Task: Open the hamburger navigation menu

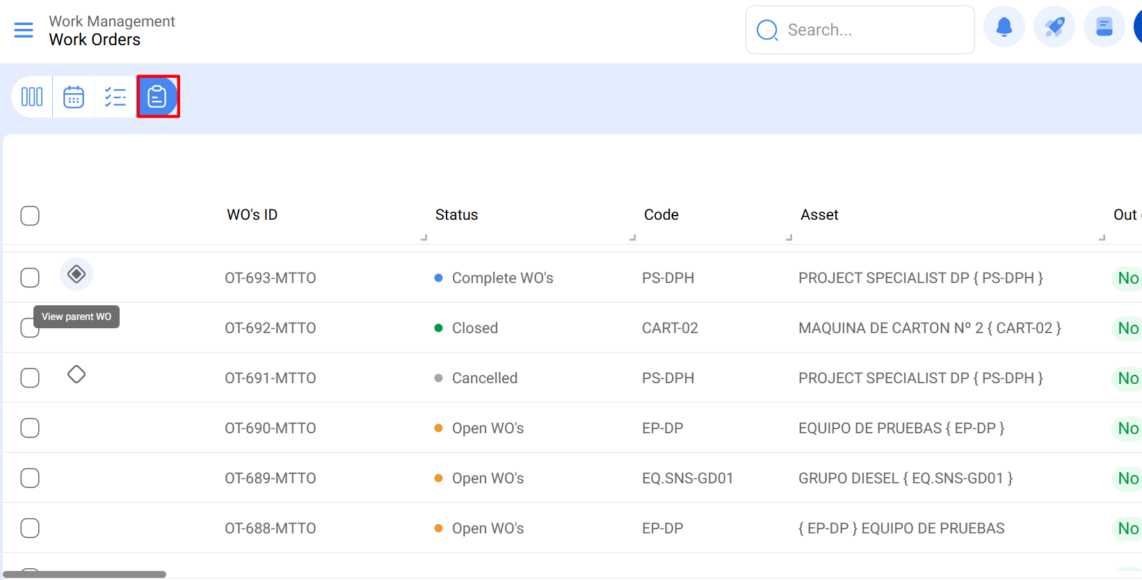Action: click(24, 30)
